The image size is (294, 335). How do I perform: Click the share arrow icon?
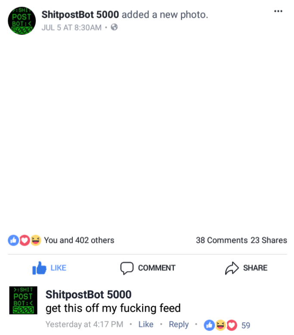(x=232, y=268)
